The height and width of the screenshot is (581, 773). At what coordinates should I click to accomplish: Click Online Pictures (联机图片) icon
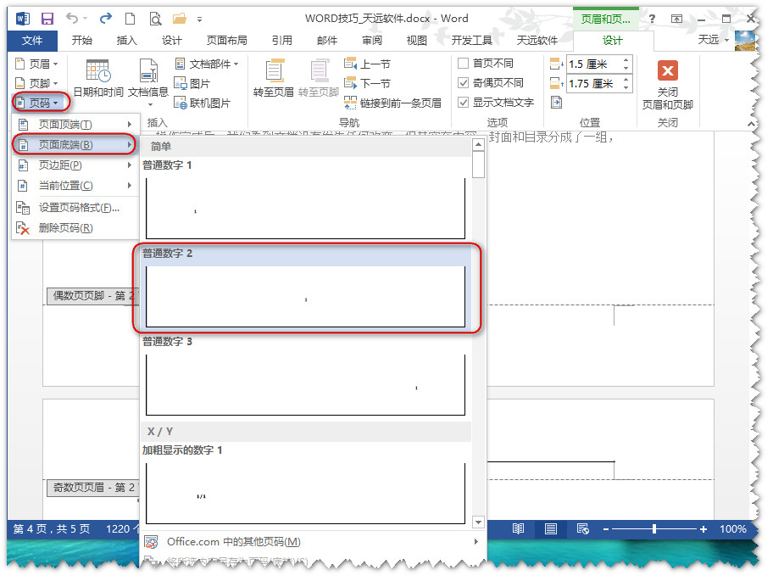point(202,103)
